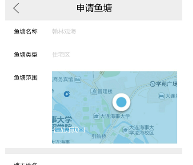
Task: Click the 学苑广场 label on the map
Action: point(166,84)
